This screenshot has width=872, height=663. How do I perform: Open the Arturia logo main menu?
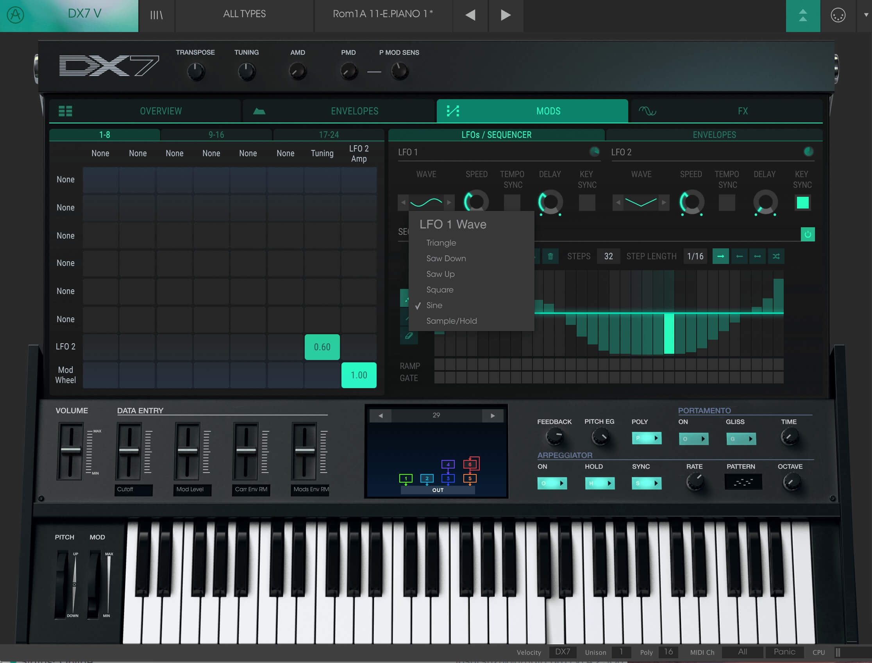pos(16,15)
